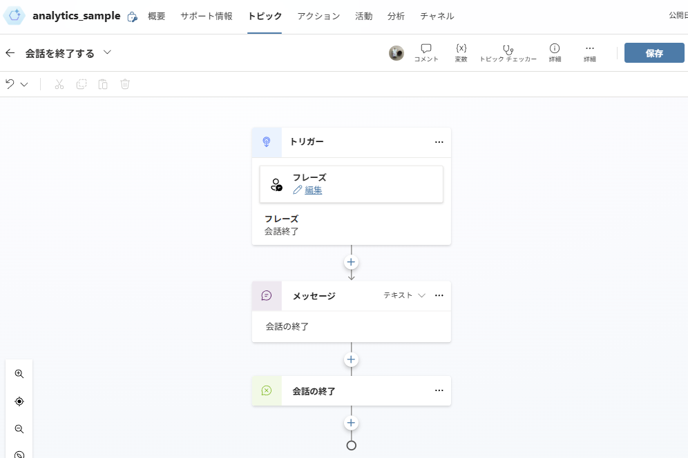Image resolution: width=688 pixels, height=458 pixels.
Task: Go back with the left arrow icon
Action: (10, 53)
